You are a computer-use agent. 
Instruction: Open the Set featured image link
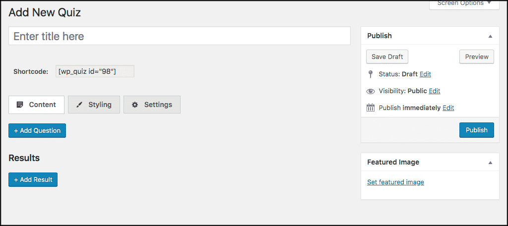point(395,182)
